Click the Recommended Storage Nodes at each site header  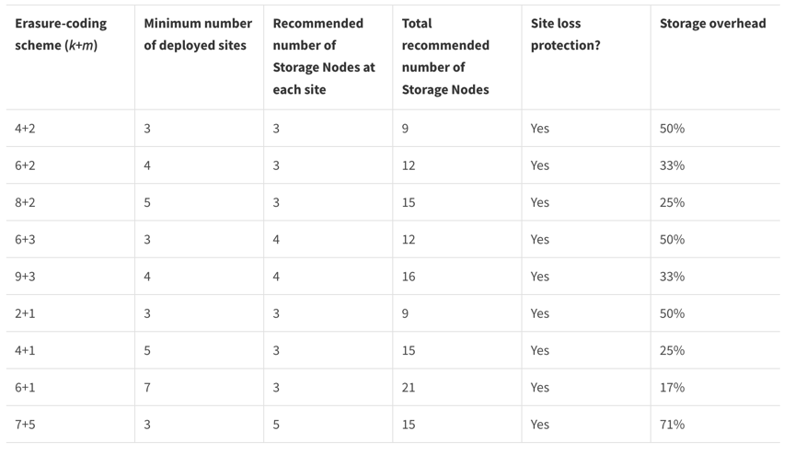324,56
